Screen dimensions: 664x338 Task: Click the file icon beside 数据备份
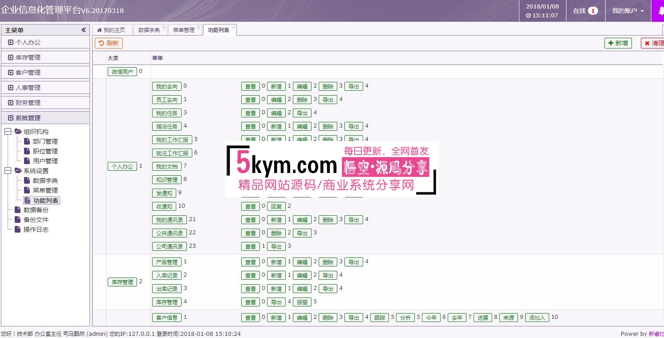[17, 210]
